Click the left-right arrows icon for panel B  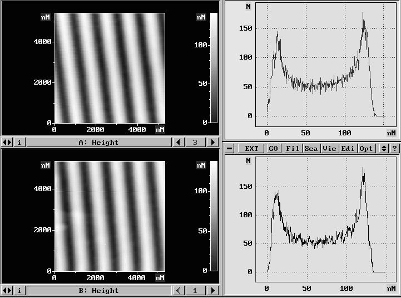7,291
